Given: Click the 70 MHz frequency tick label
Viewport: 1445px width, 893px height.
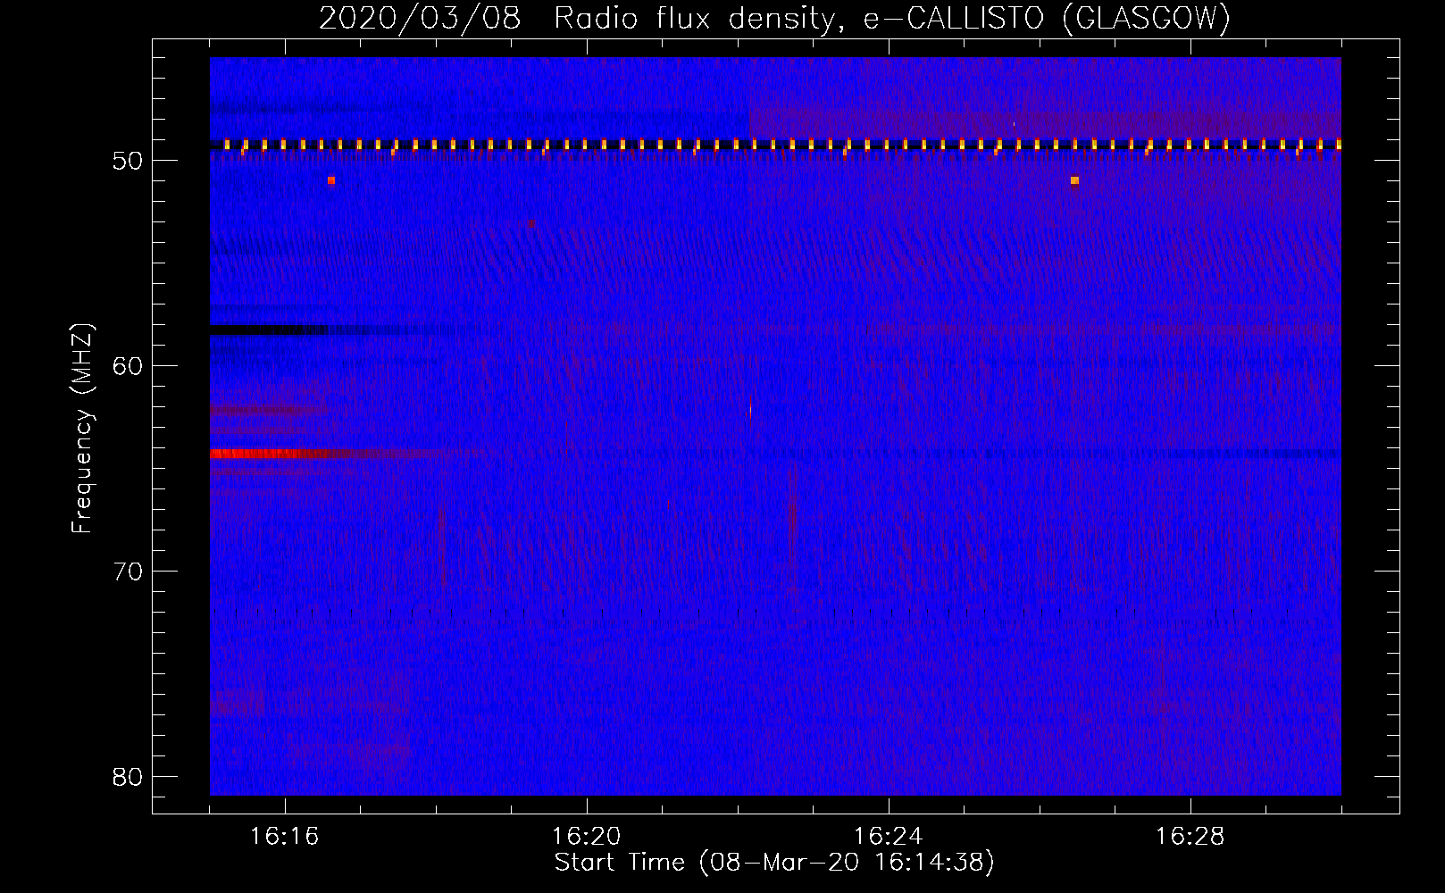Looking at the screenshot, I should [x=128, y=572].
